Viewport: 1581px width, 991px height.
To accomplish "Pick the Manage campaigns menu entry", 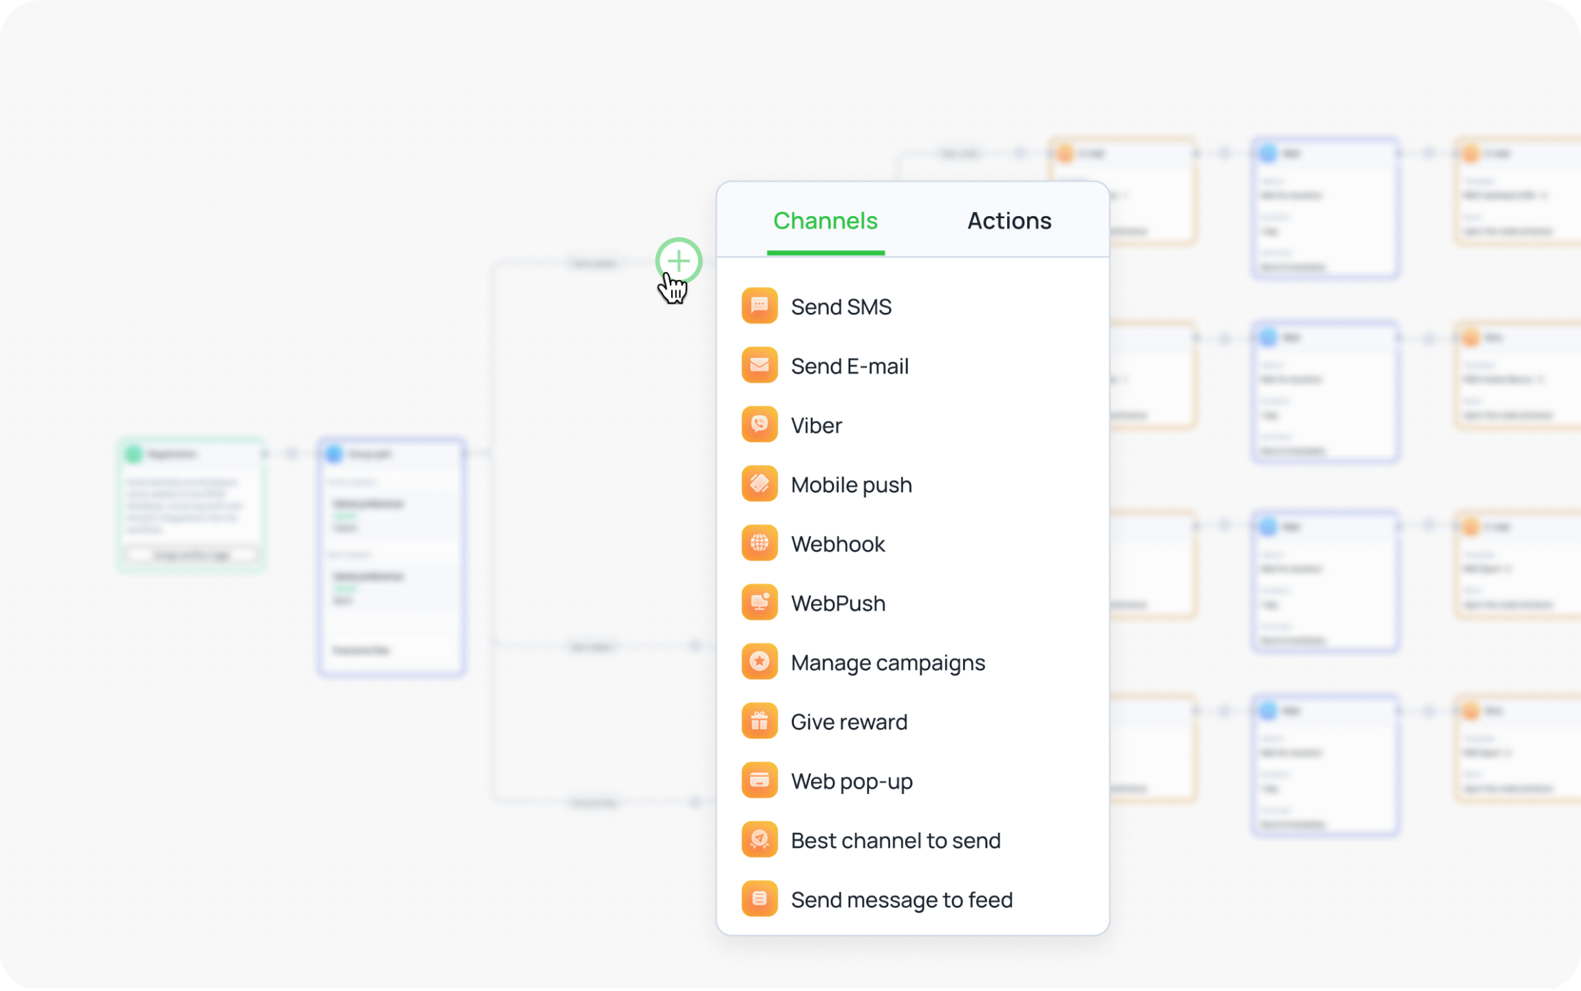I will (x=887, y=662).
